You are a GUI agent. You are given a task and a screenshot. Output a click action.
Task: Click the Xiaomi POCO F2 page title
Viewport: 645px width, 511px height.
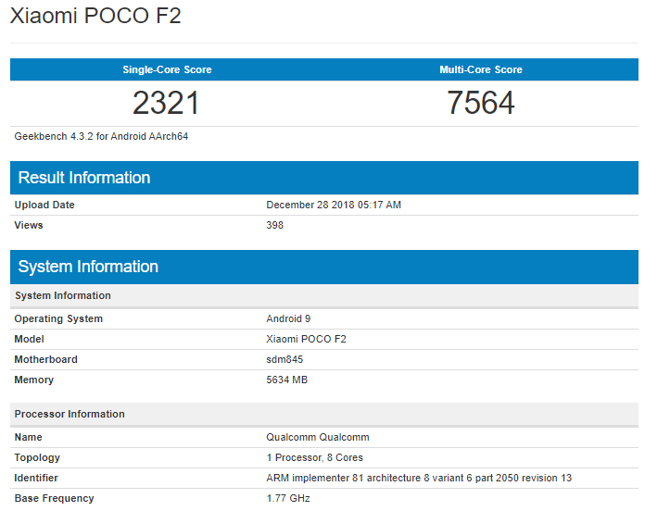click(x=95, y=18)
